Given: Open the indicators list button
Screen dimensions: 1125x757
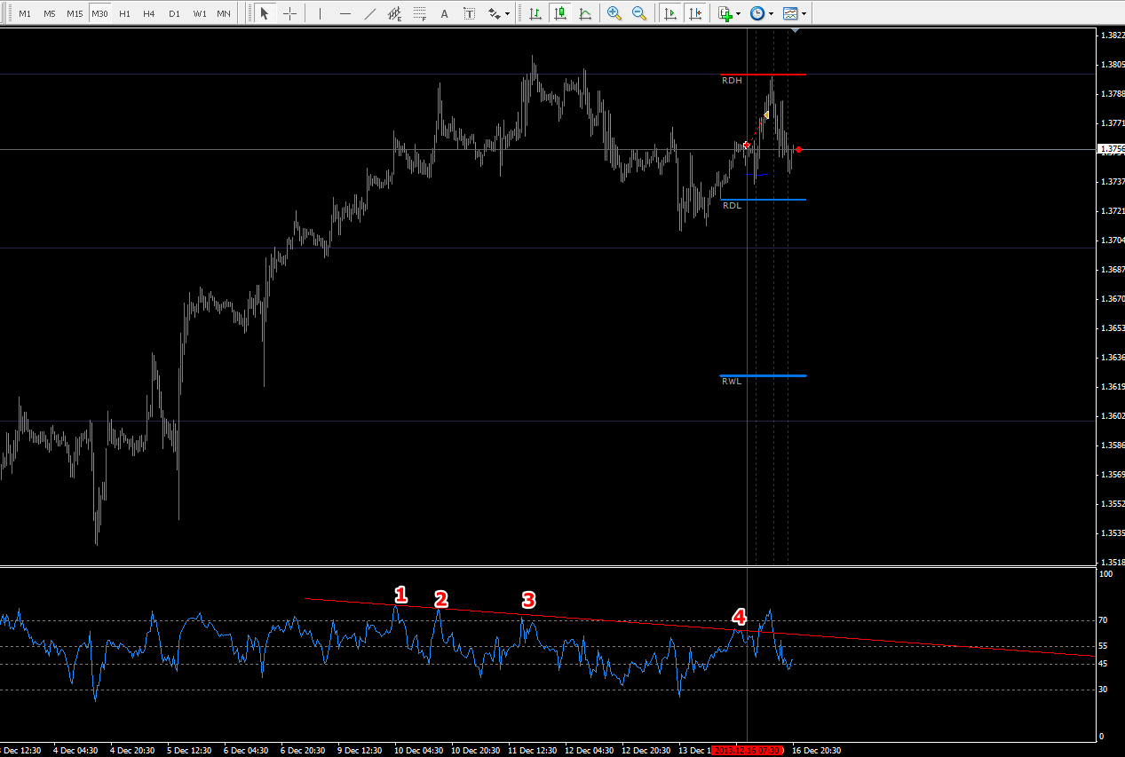Looking at the screenshot, I should 725,13.
